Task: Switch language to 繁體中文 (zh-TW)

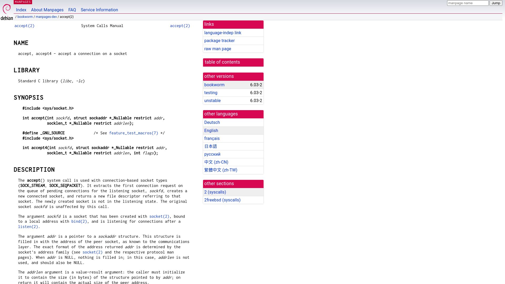Action: pos(221,170)
